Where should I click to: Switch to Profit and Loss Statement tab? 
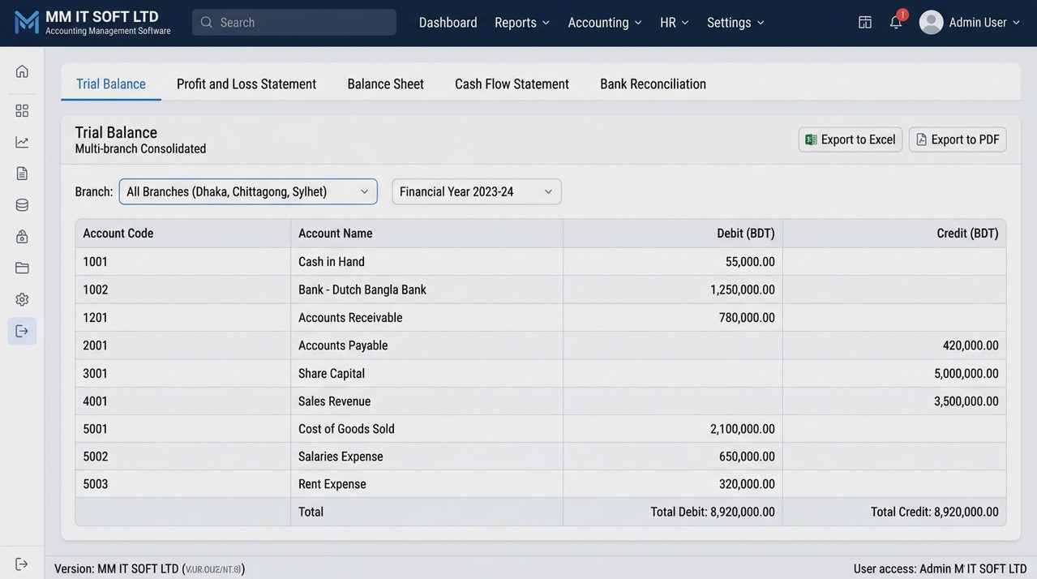(246, 84)
